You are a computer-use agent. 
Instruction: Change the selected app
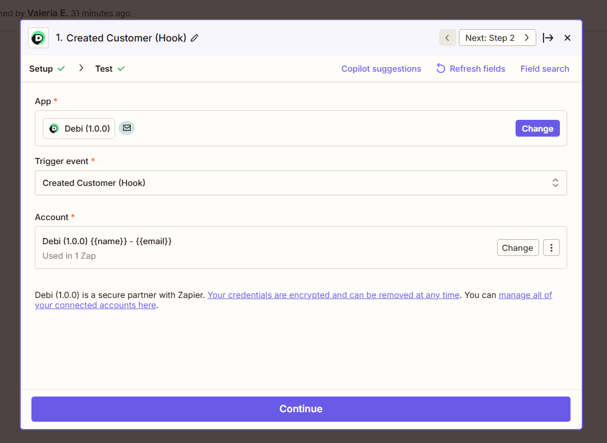coord(537,128)
